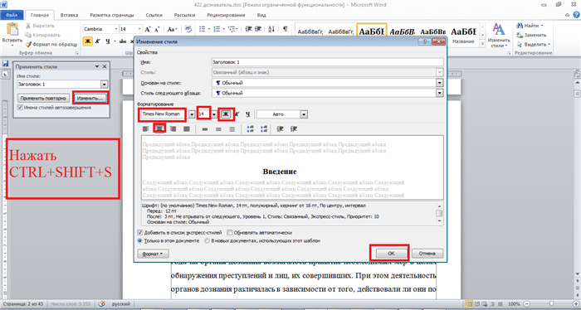Viewport: 581px width, 310px height.
Task: Click the ribbon Bold button
Action: [x=87, y=41]
